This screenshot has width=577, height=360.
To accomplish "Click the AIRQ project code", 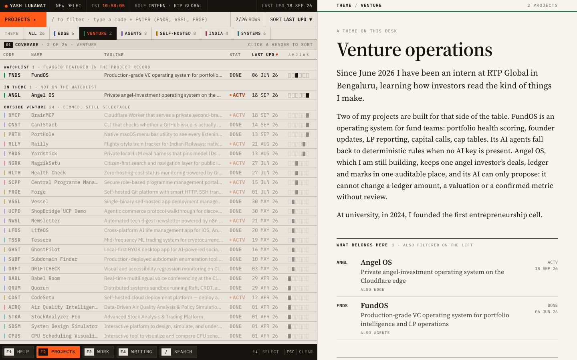I will point(14,307).
